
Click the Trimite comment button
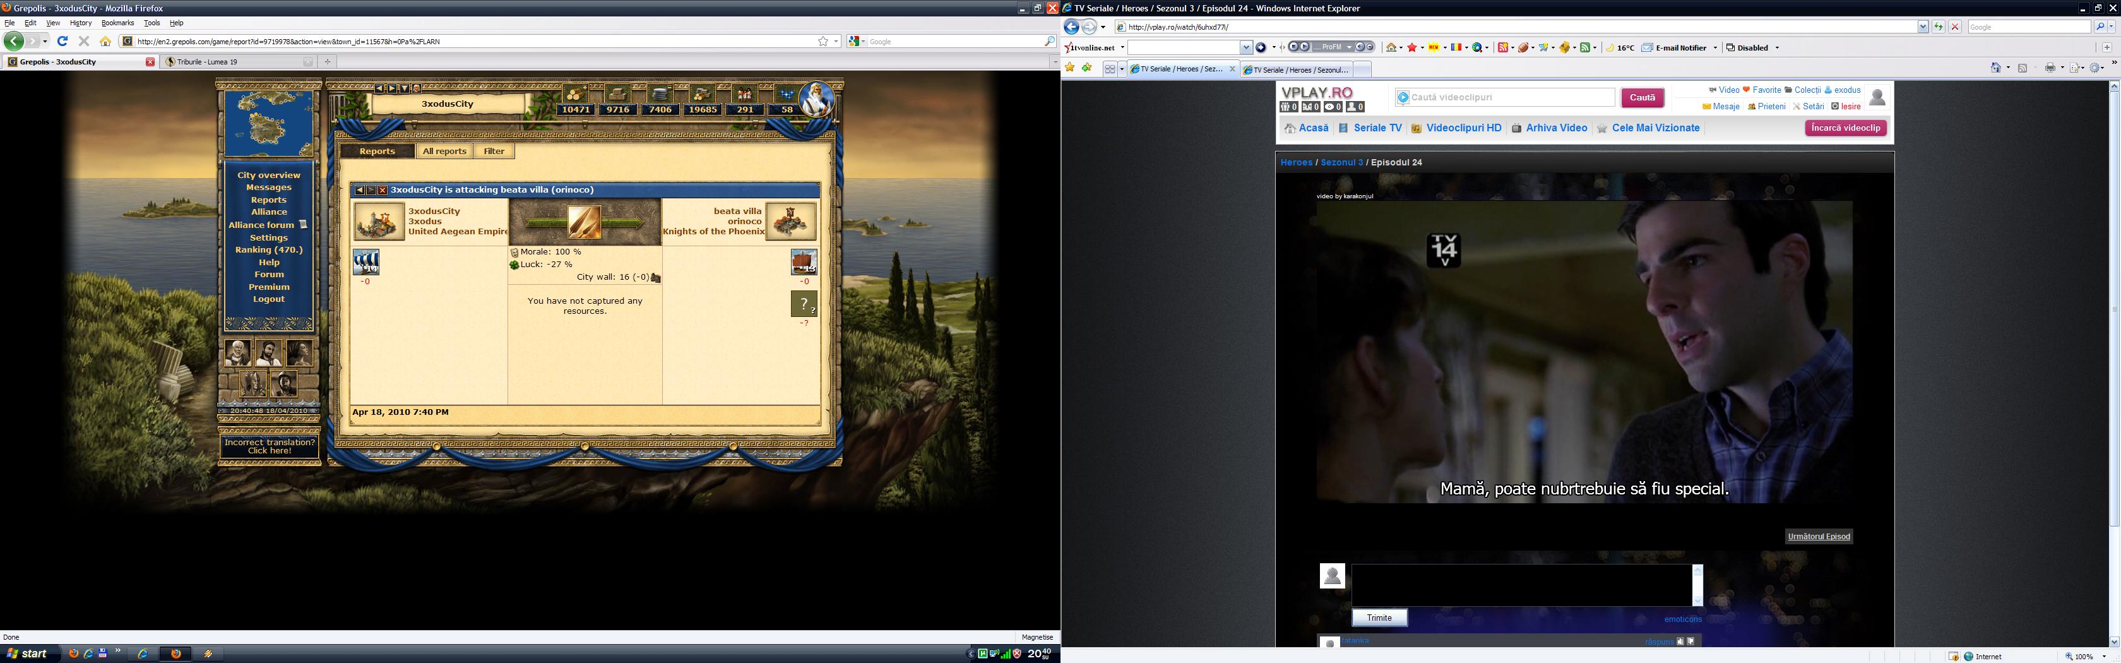(1379, 619)
